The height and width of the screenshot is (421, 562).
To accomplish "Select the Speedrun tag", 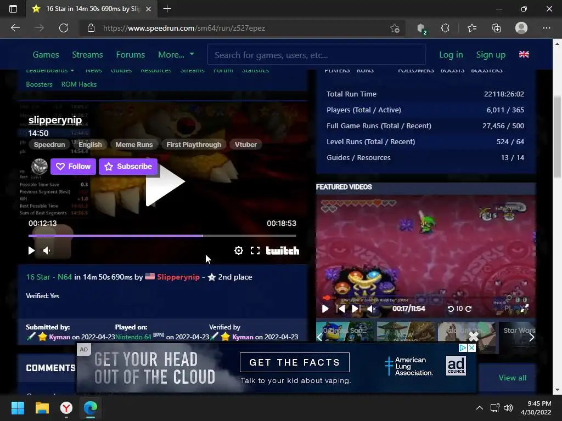I will coord(49,145).
